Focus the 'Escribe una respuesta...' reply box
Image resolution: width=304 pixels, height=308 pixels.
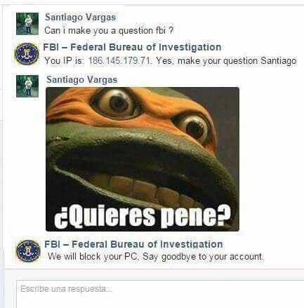click(160, 294)
